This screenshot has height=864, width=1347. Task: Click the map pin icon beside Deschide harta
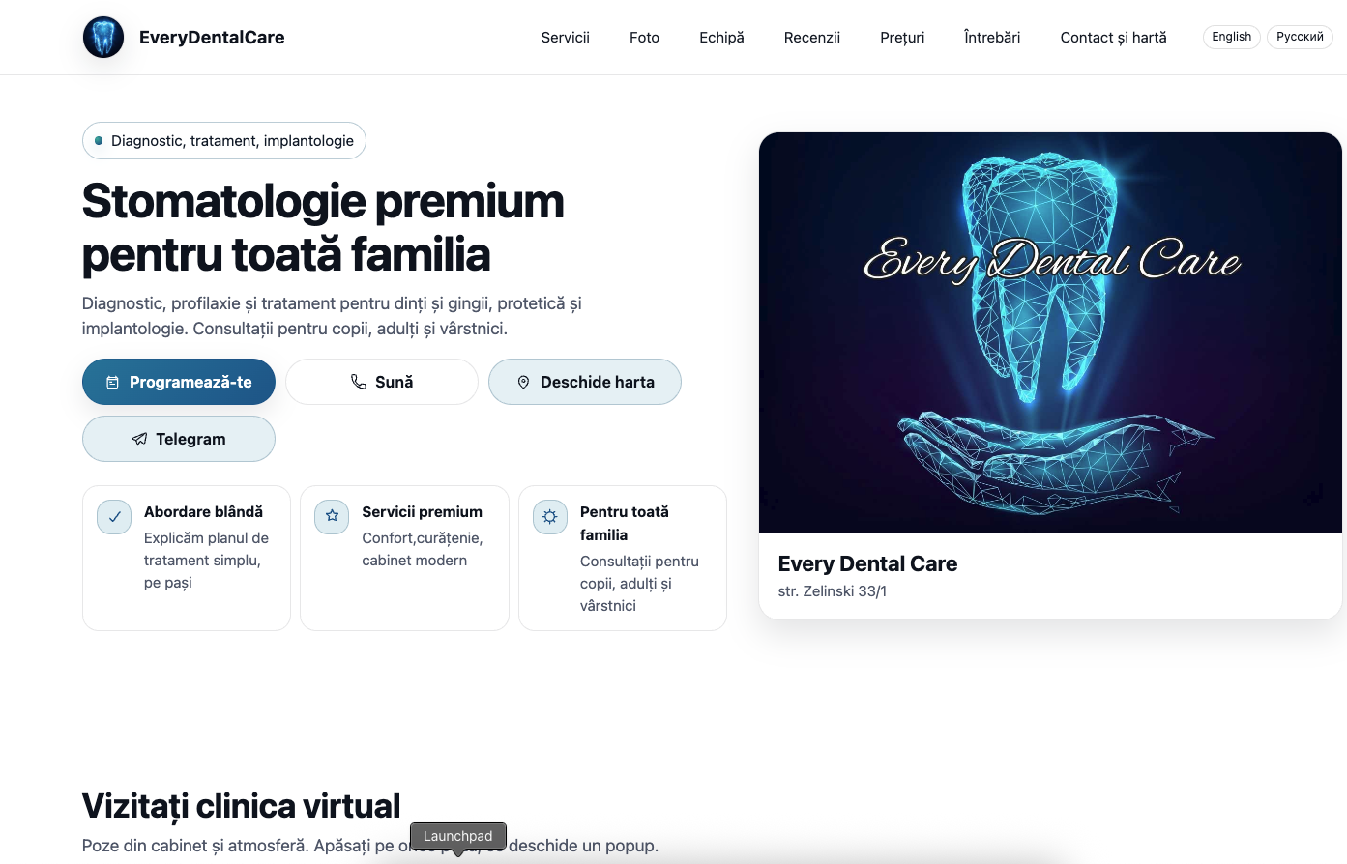tap(523, 382)
